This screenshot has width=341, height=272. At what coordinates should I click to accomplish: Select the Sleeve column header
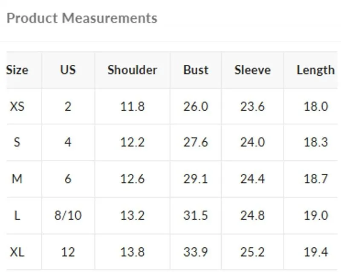[252, 70]
